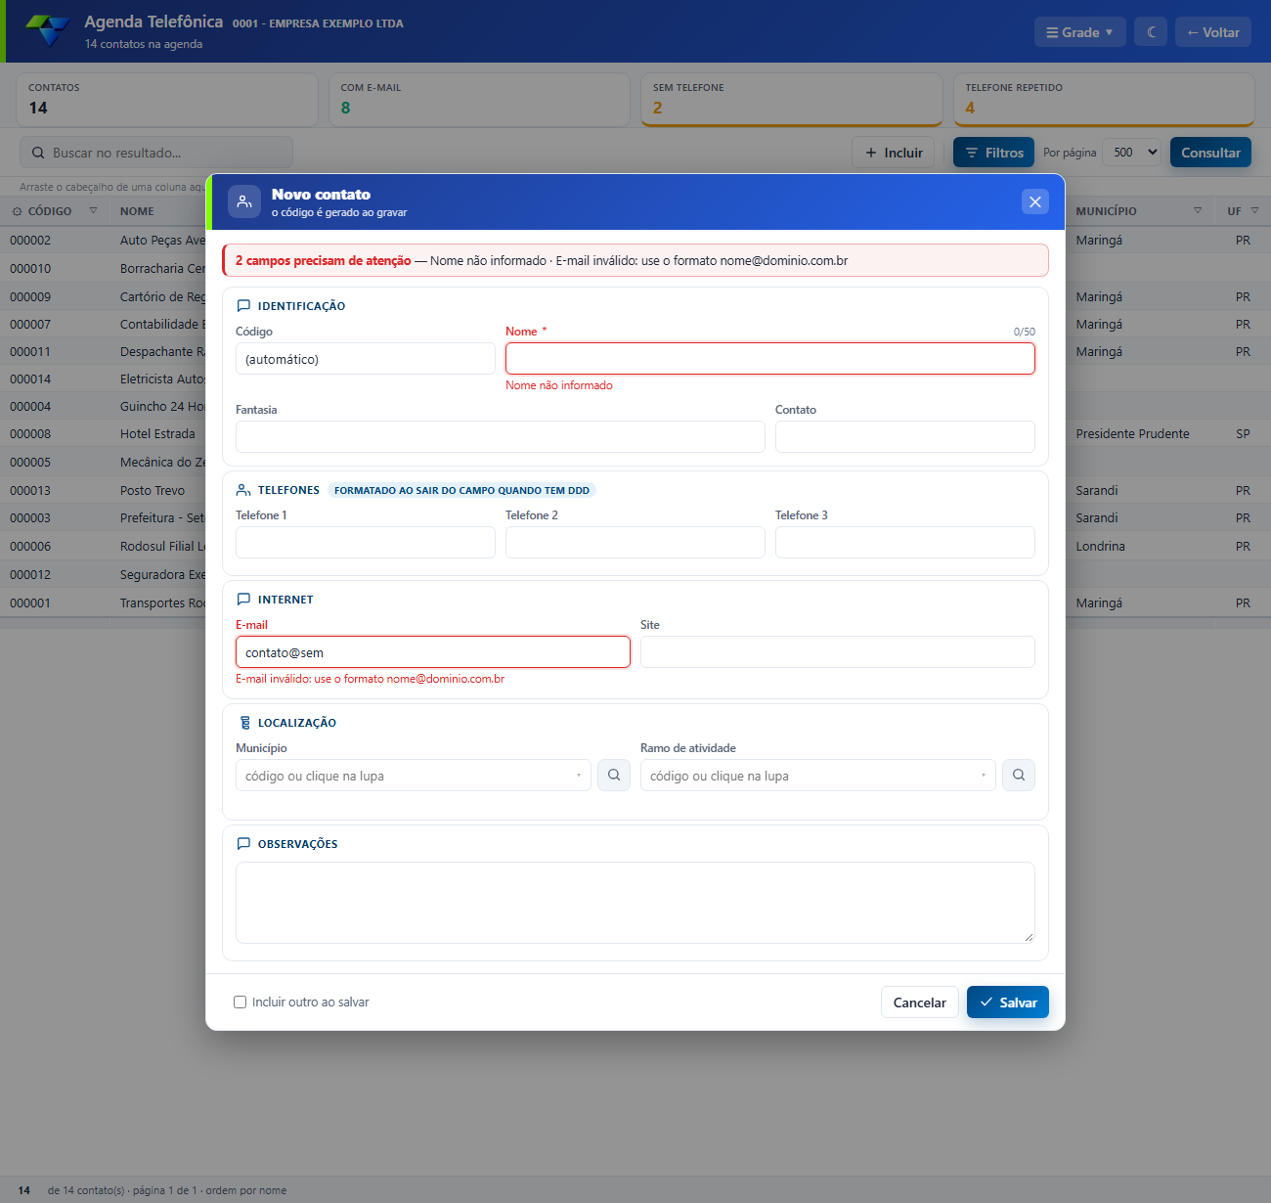This screenshot has width=1271, height=1203.
Task: Click the Contato input field
Action: [x=905, y=437]
